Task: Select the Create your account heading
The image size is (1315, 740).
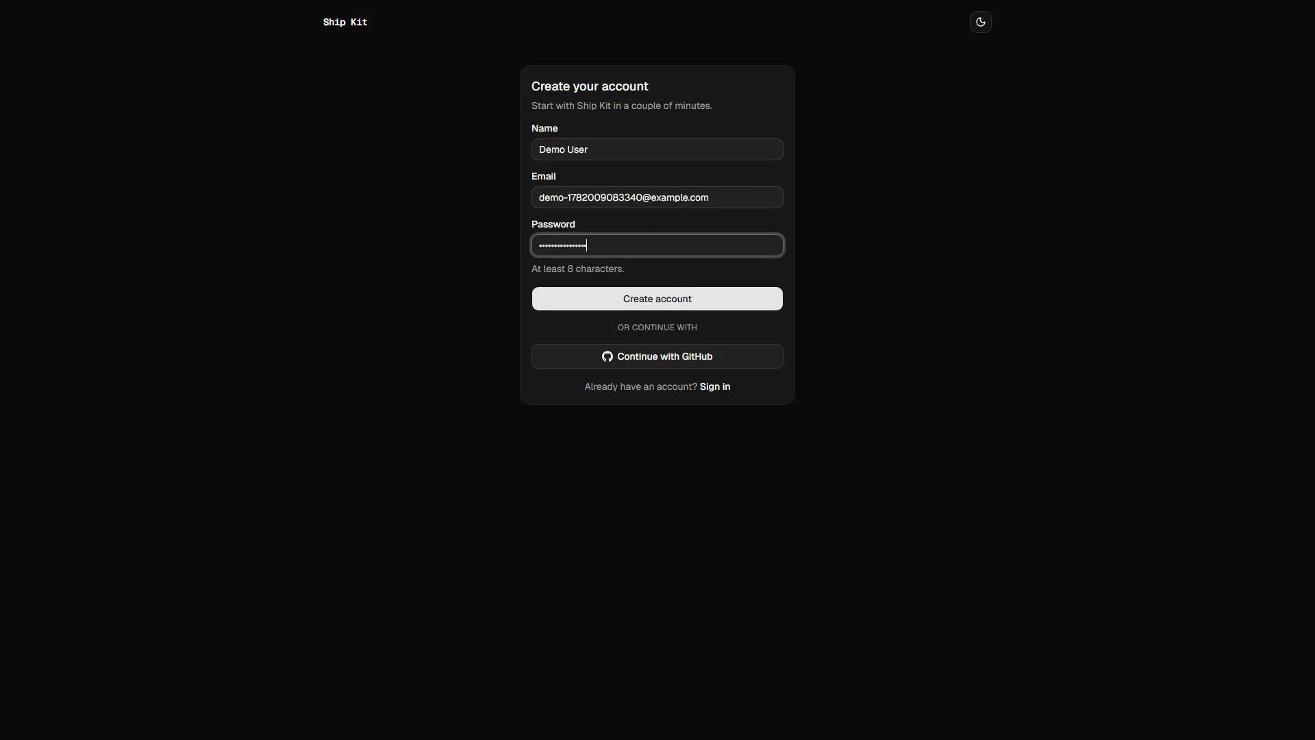Action: click(590, 86)
